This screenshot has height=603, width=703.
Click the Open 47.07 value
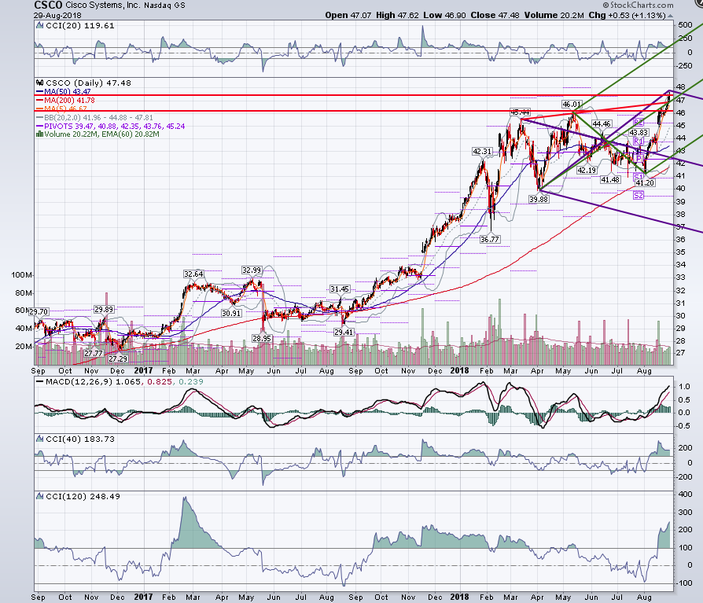348,15
